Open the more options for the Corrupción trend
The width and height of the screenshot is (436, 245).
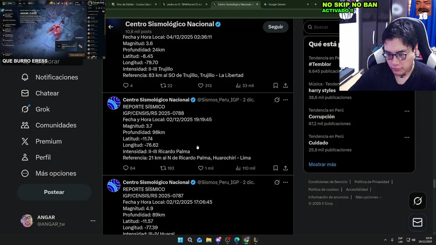(407, 111)
